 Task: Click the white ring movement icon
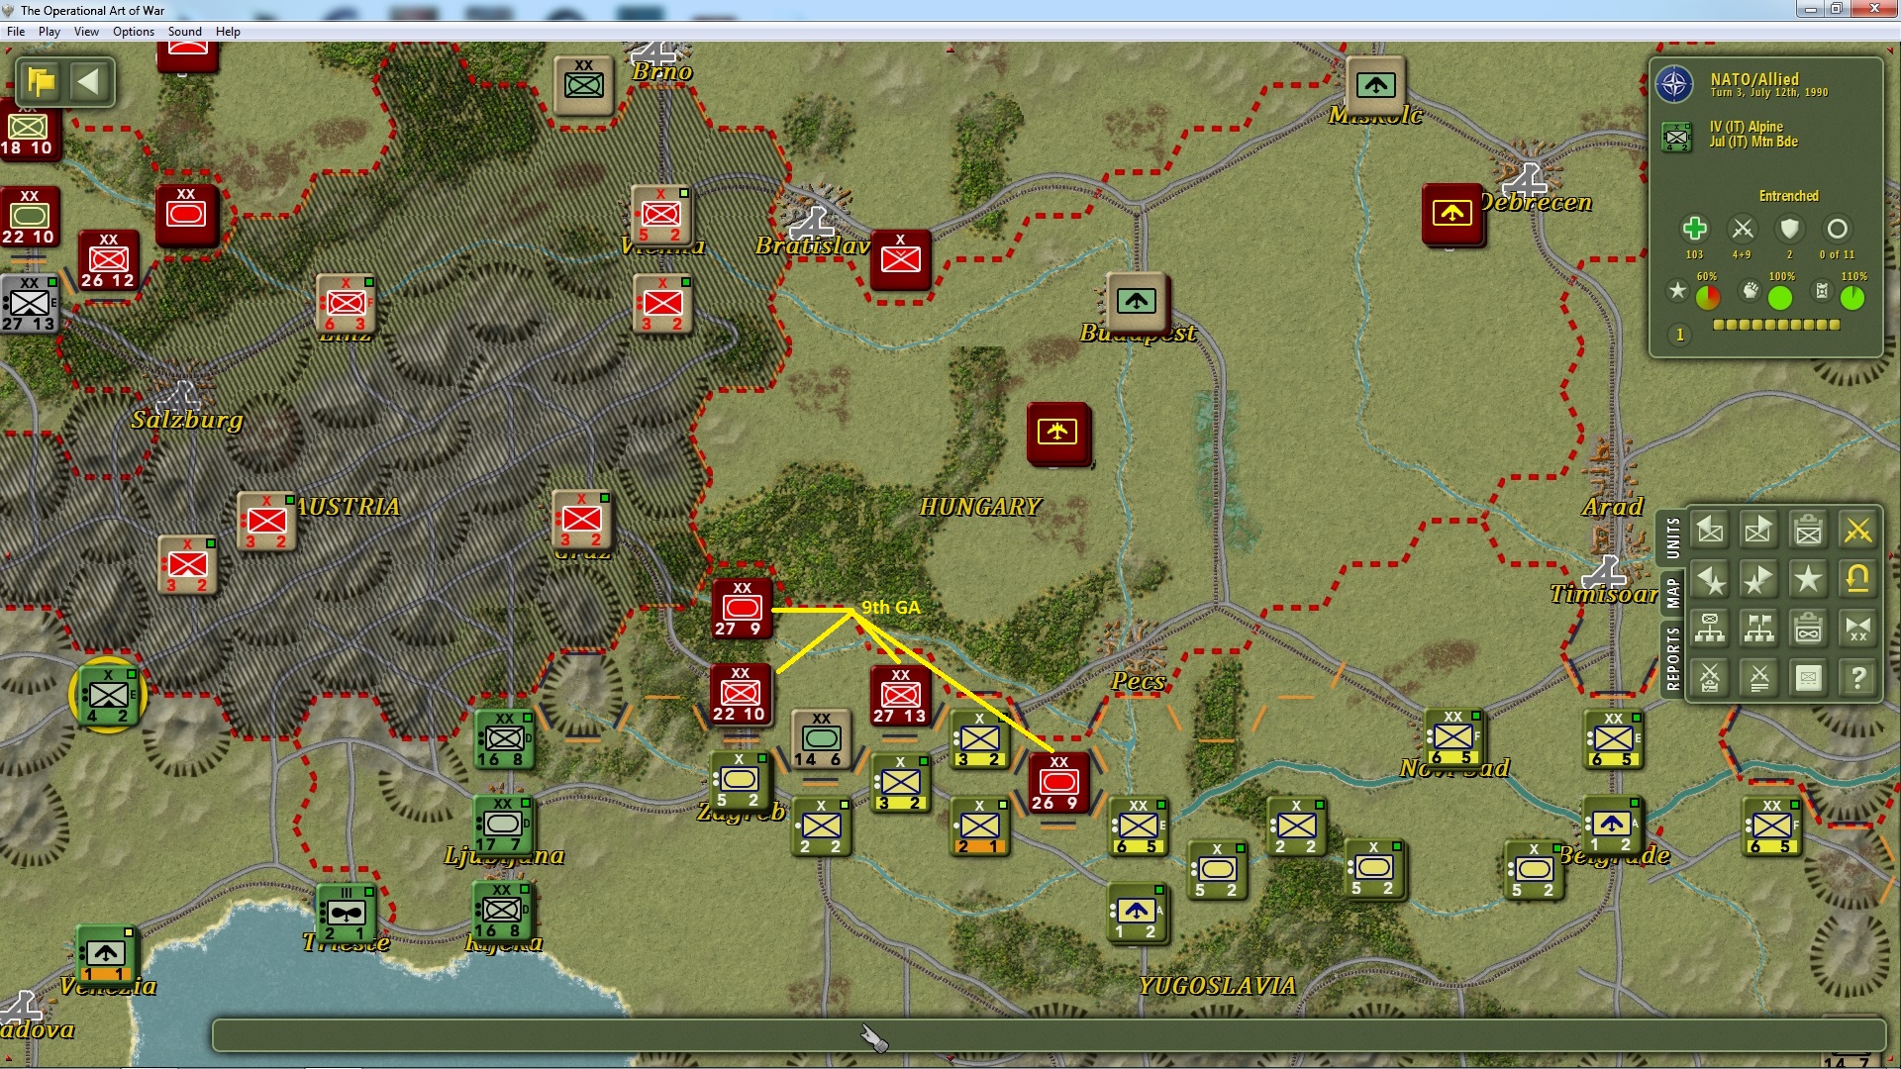[x=1837, y=229]
